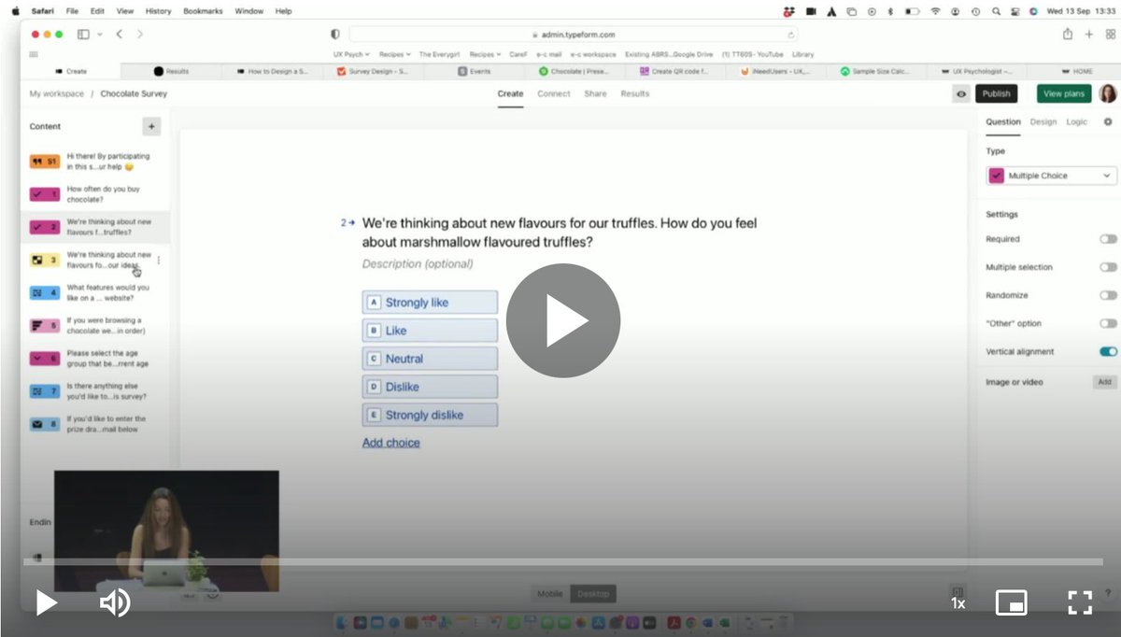Open the Share tab
The image size is (1121, 637).
pos(595,93)
